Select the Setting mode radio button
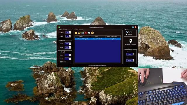The height and width of the screenshot is (105, 187). 127,34
